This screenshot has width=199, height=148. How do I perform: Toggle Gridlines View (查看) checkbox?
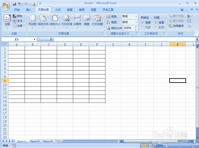coord(142,22)
